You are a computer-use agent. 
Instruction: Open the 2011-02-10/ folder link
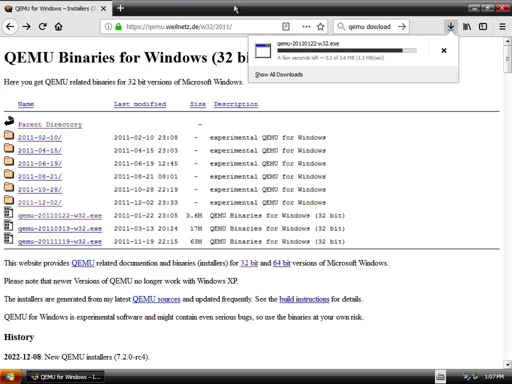click(x=40, y=137)
